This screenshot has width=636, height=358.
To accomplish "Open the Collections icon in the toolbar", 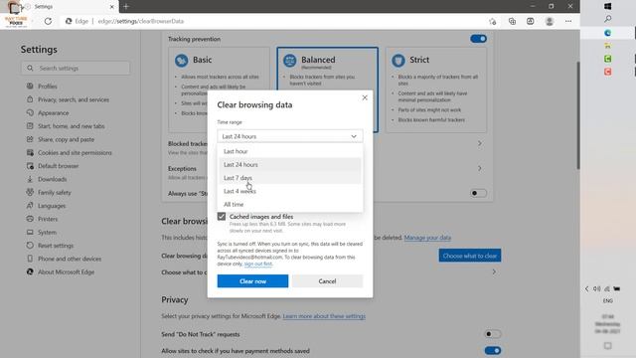I will (x=512, y=21).
